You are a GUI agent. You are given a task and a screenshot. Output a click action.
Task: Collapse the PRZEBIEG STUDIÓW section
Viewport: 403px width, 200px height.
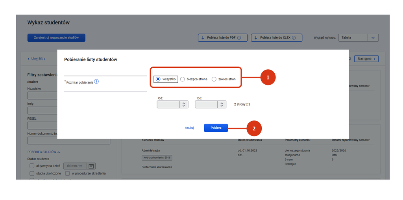pos(44,152)
